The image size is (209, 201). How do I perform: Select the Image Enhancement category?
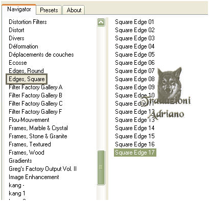[x=34, y=177]
